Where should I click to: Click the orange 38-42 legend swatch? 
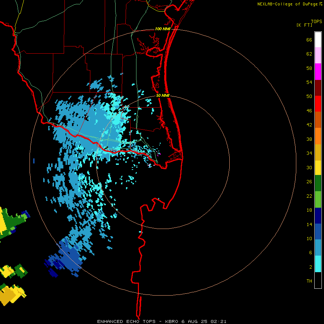click(318, 136)
